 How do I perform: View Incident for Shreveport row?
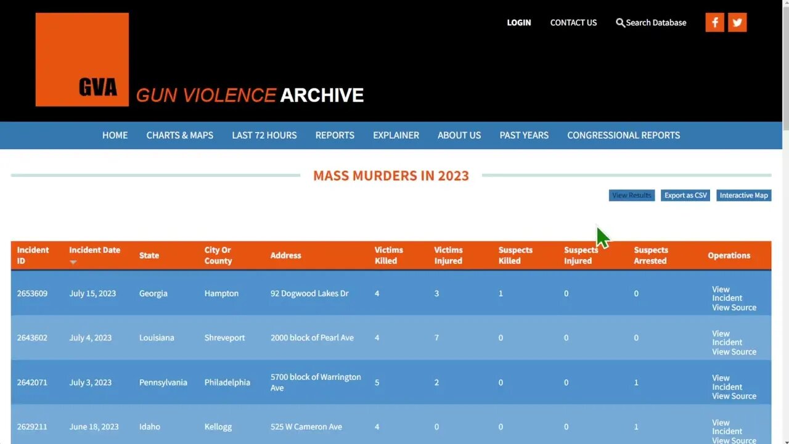[727, 338]
